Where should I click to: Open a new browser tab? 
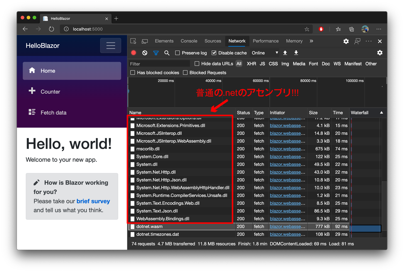pyautogui.click(x=116, y=18)
